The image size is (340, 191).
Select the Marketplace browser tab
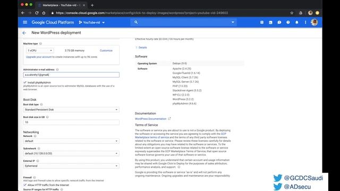(62, 5)
